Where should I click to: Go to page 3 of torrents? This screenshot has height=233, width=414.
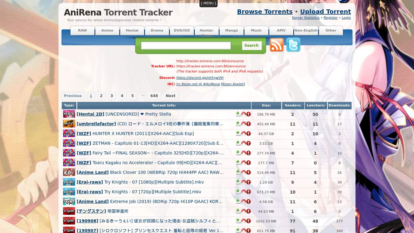point(112,96)
